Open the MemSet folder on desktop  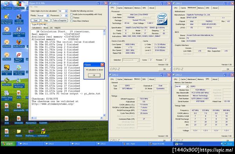[x=19, y=133]
